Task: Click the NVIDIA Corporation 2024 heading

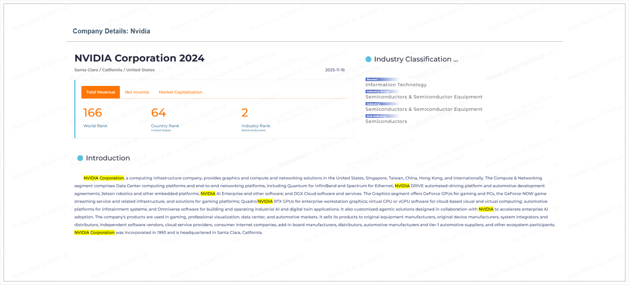Action: (139, 58)
